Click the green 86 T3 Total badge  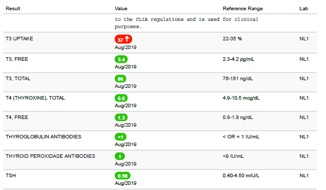coord(120,79)
